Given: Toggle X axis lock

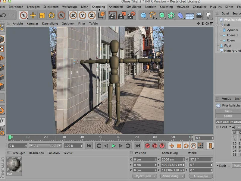Looking at the screenshot, I should [x=73, y=15].
